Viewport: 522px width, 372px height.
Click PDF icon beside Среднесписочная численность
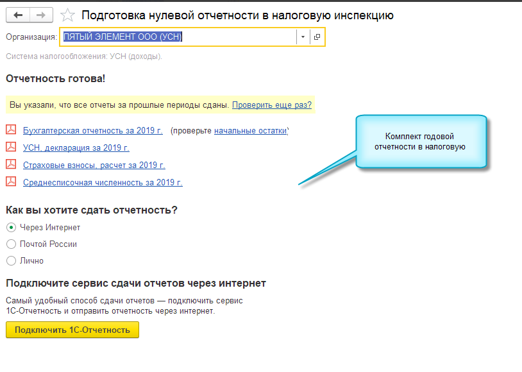point(11,181)
